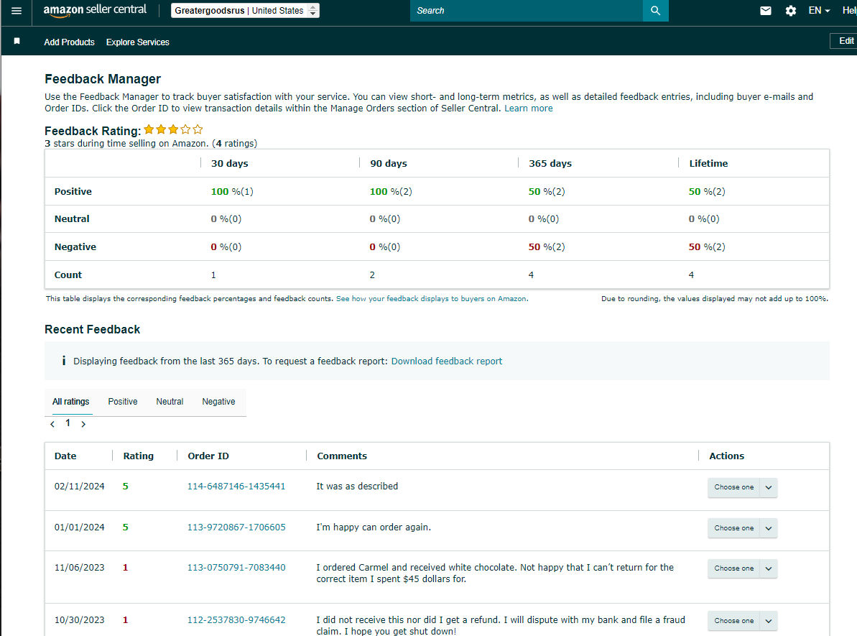Click Download feedback report link
The image size is (857, 636).
point(447,361)
